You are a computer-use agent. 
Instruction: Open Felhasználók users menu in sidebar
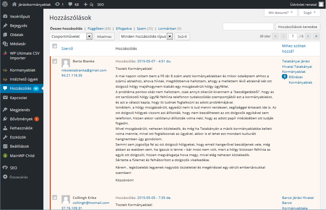pos(21,128)
